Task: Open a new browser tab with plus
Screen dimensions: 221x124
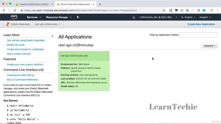Action: (100, 4)
